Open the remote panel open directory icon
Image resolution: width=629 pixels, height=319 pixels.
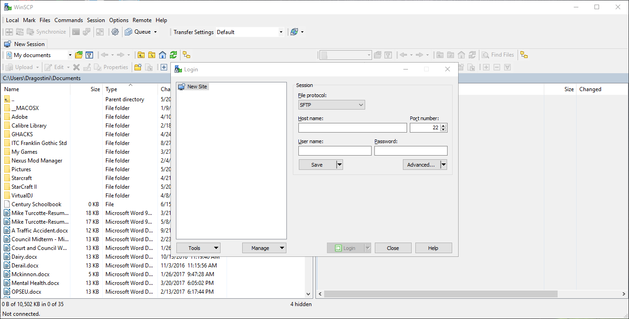[x=378, y=55]
